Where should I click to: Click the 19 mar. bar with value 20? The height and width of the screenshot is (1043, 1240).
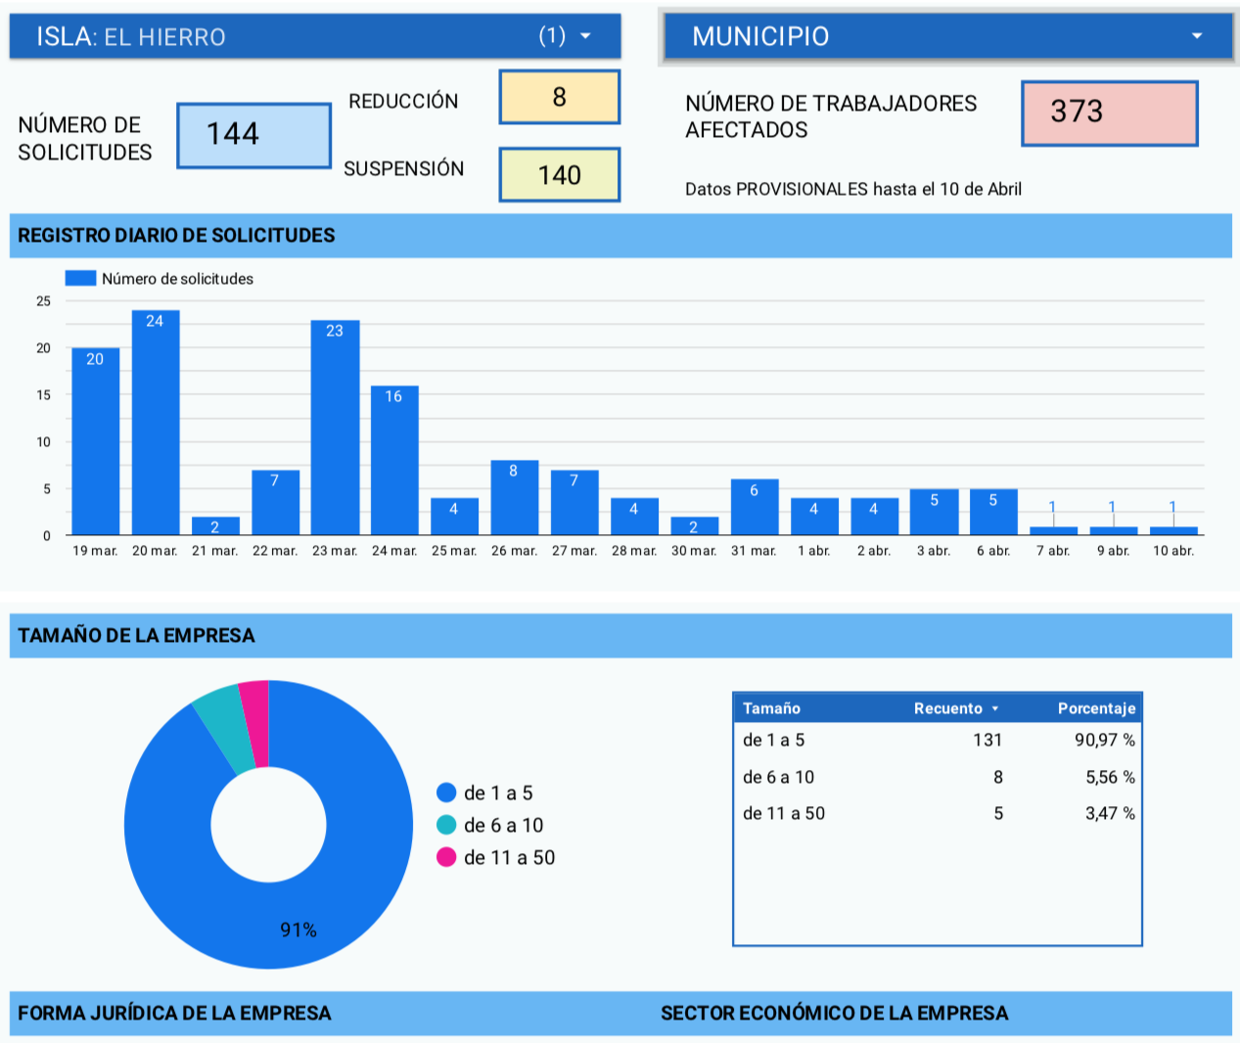pyautogui.click(x=95, y=441)
